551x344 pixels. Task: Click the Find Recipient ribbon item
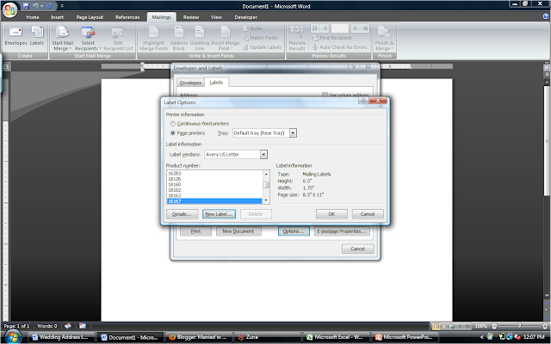(331, 38)
